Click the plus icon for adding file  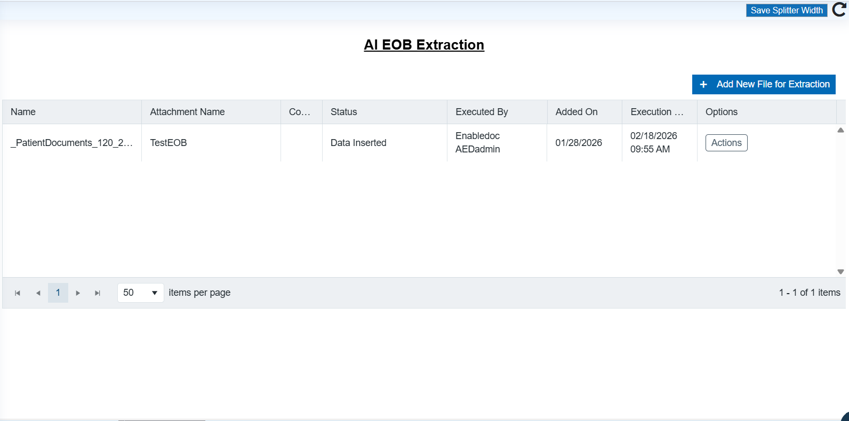coord(703,85)
